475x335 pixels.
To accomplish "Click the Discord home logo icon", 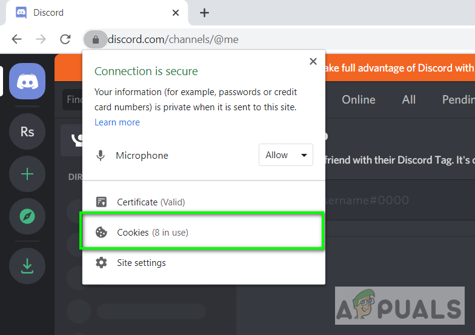I will [27, 81].
